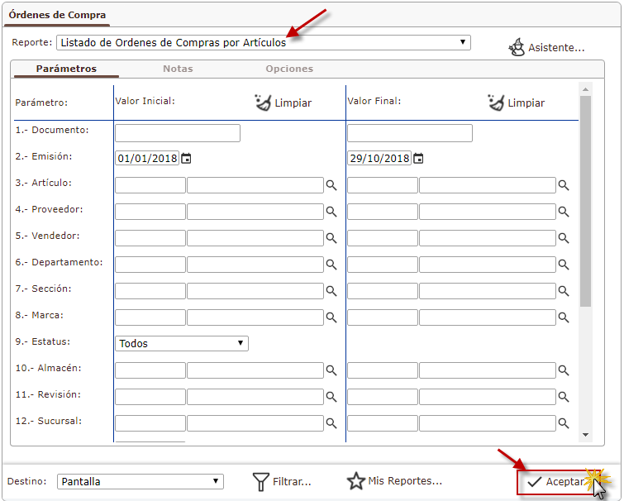The width and height of the screenshot is (624, 501).
Task: Open the Estatus dropdown showing Todos
Action: click(182, 343)
